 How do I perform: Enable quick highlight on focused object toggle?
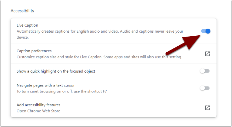coord(205,71)
